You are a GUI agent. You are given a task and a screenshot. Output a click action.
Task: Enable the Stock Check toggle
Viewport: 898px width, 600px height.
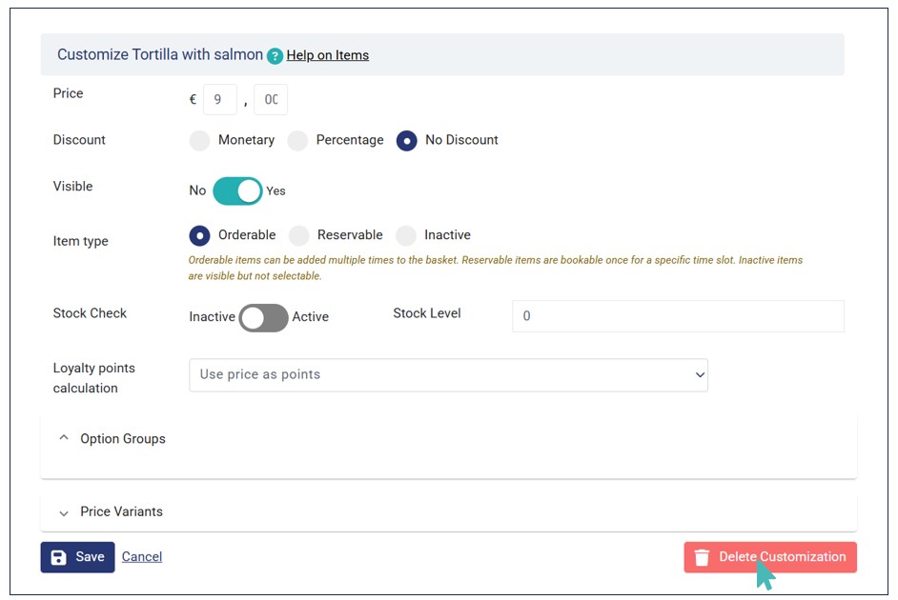pyautogui.click(x=263, y=318)
